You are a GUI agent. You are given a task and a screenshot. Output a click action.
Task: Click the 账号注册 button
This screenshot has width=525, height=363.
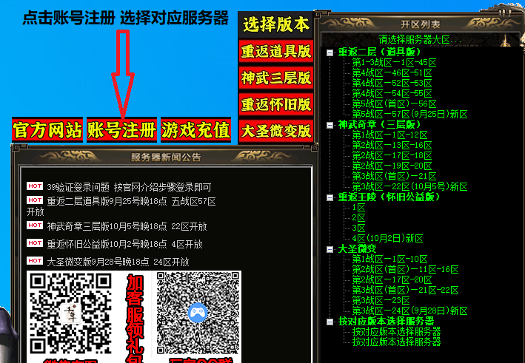(122, 130)
